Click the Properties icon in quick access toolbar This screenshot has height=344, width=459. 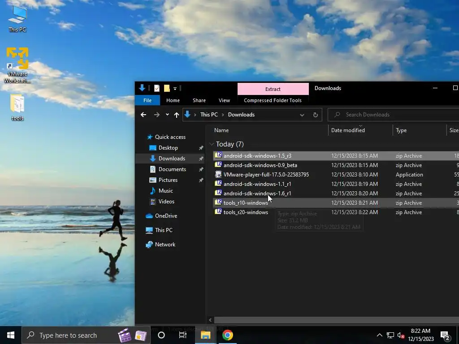click(x=157, y=88)
